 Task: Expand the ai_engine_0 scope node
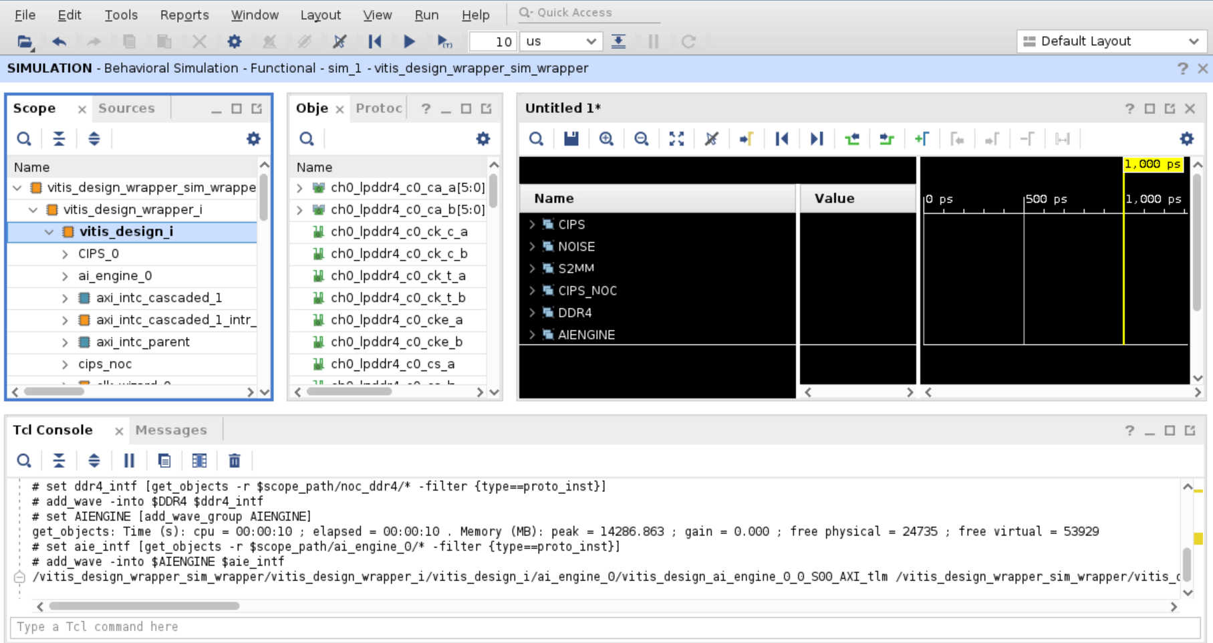click(x=65, y=276)
